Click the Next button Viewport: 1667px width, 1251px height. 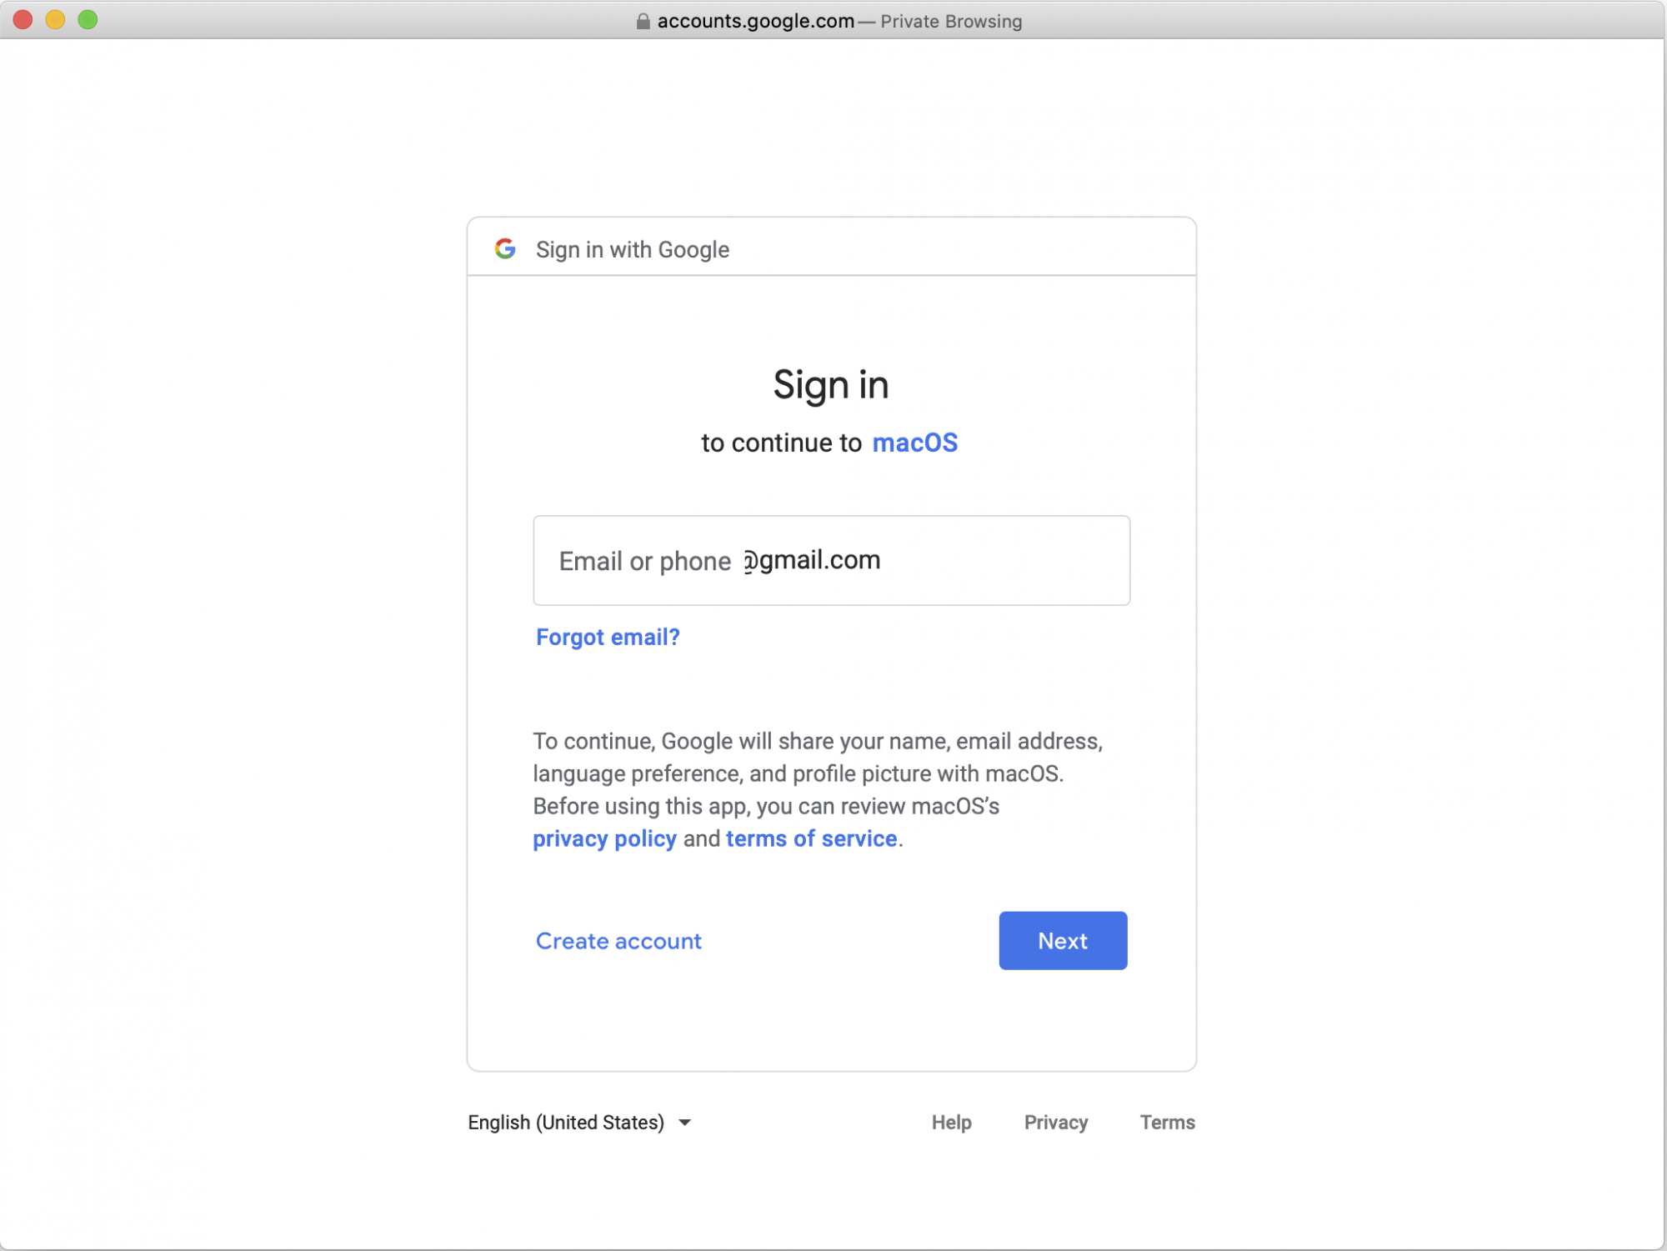[1063, 940]
